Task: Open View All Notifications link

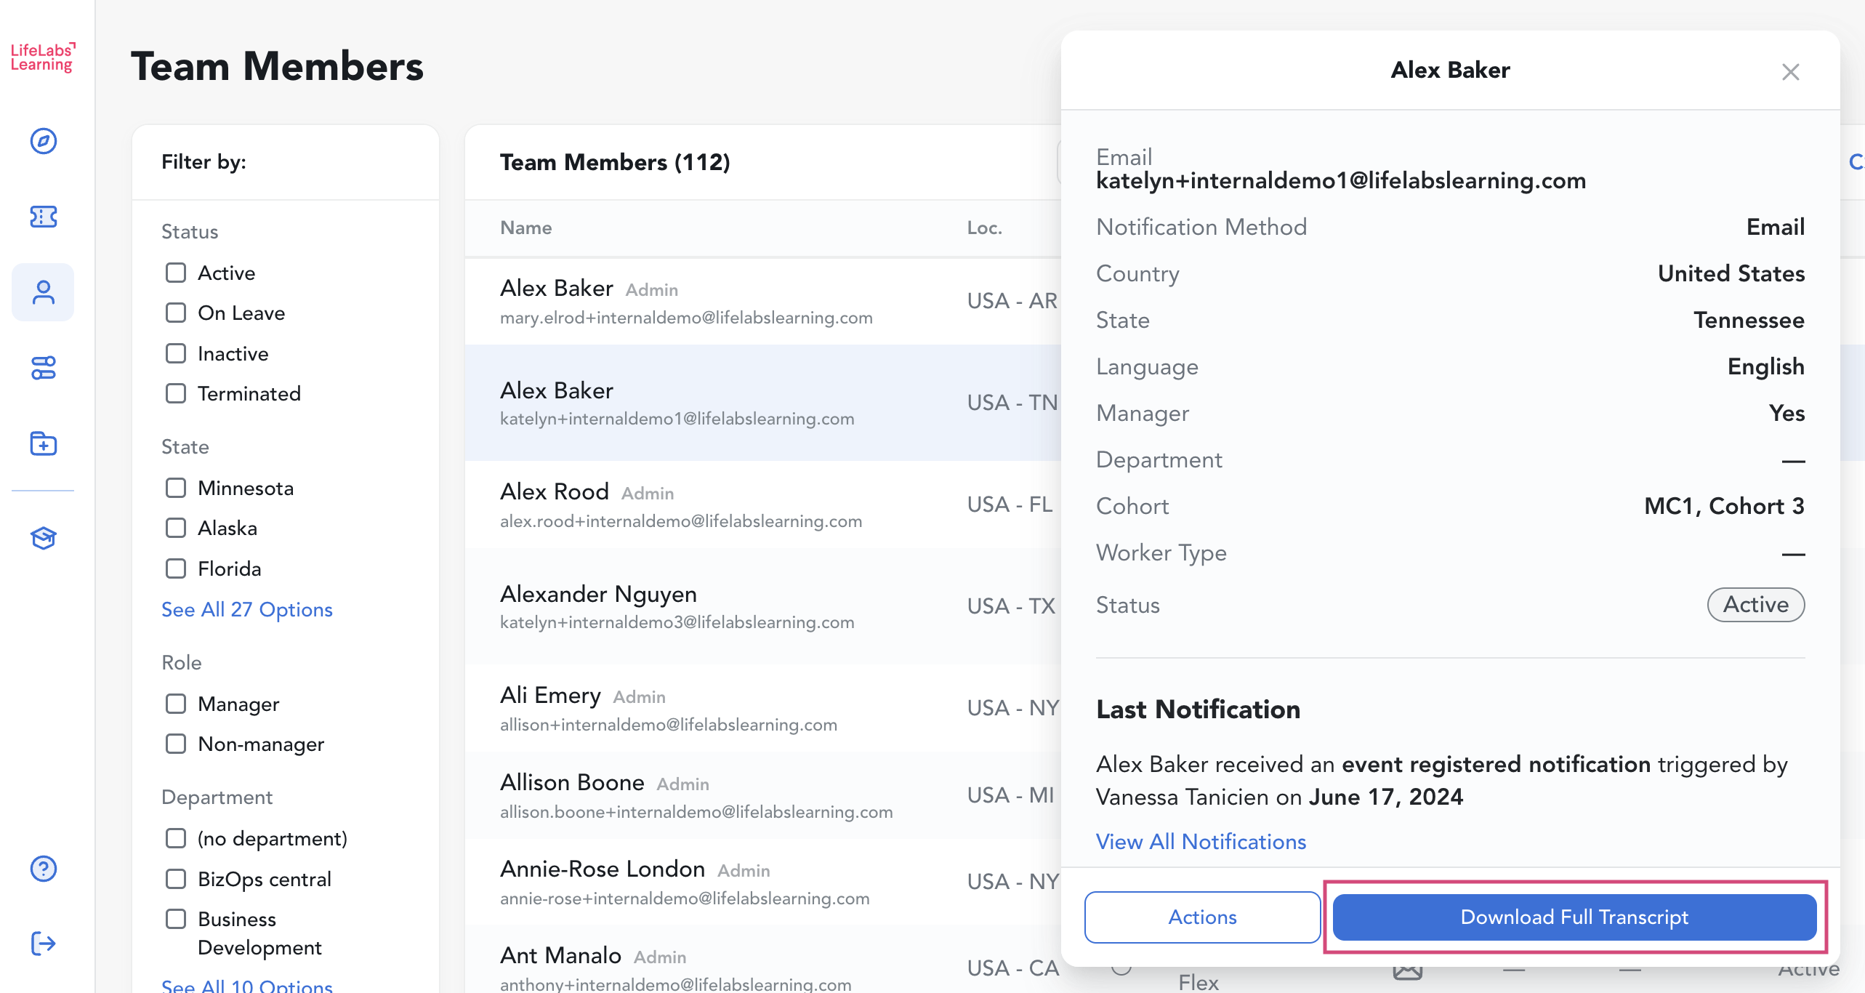Action: point(1201,842)
